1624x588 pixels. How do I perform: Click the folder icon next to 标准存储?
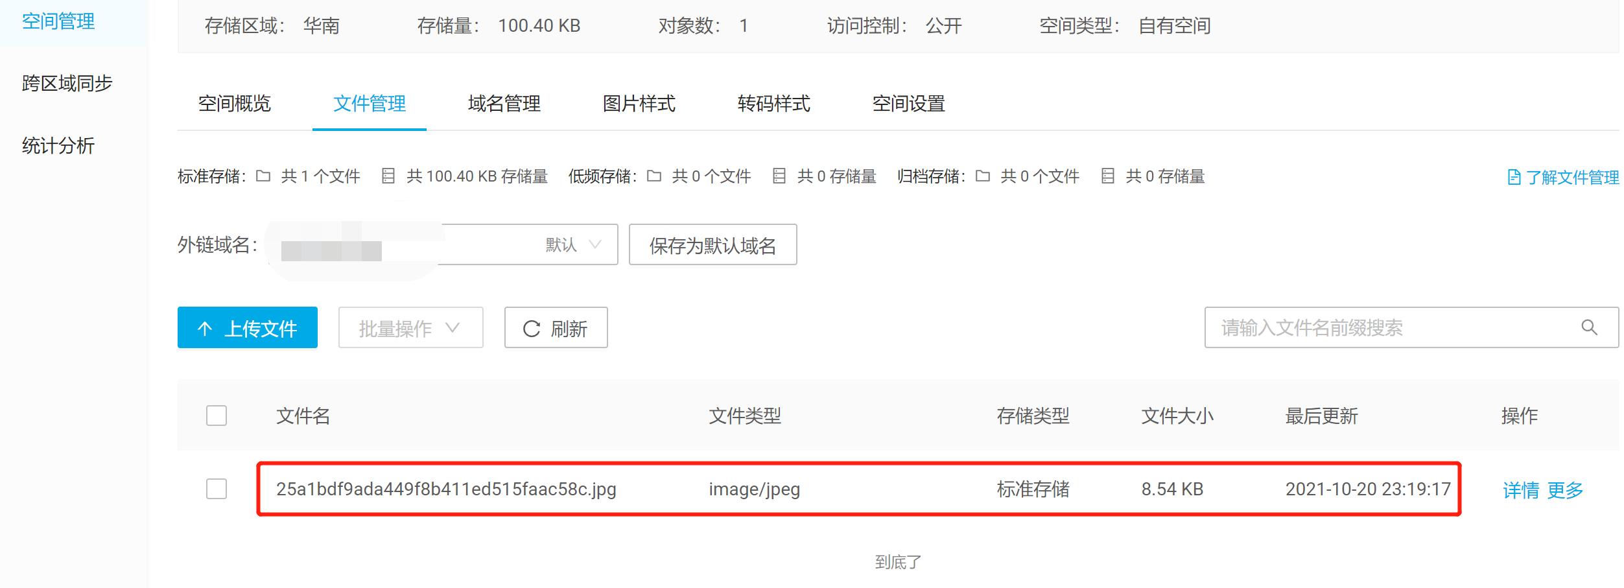pyautogui.click(x=264, y=176)
